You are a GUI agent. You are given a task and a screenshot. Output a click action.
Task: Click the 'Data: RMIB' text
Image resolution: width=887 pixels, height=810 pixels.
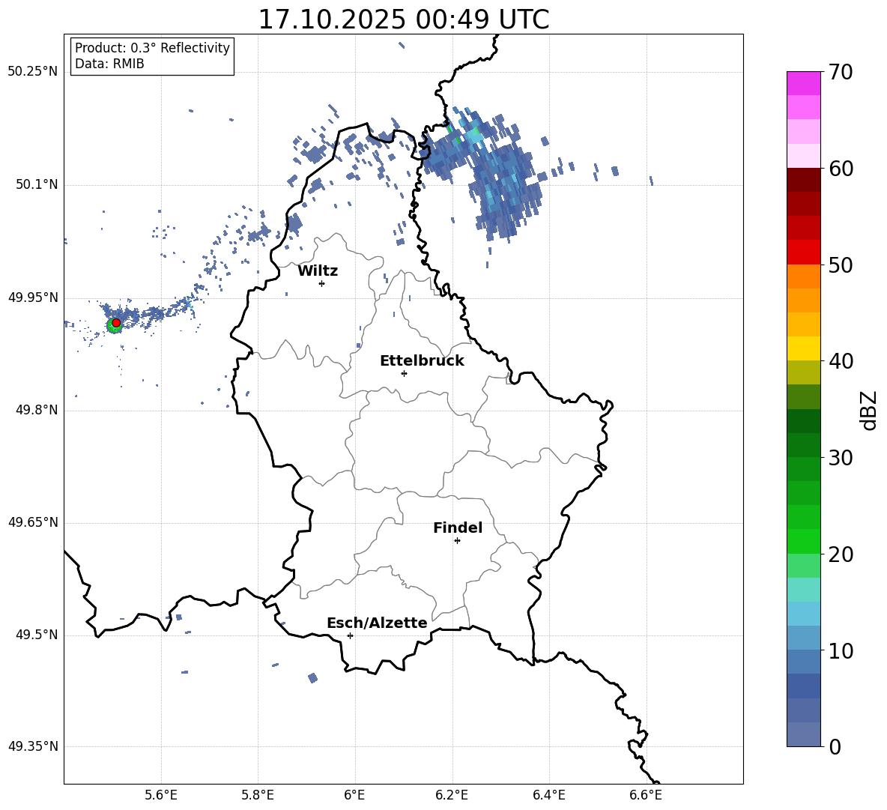click(109, 64)
